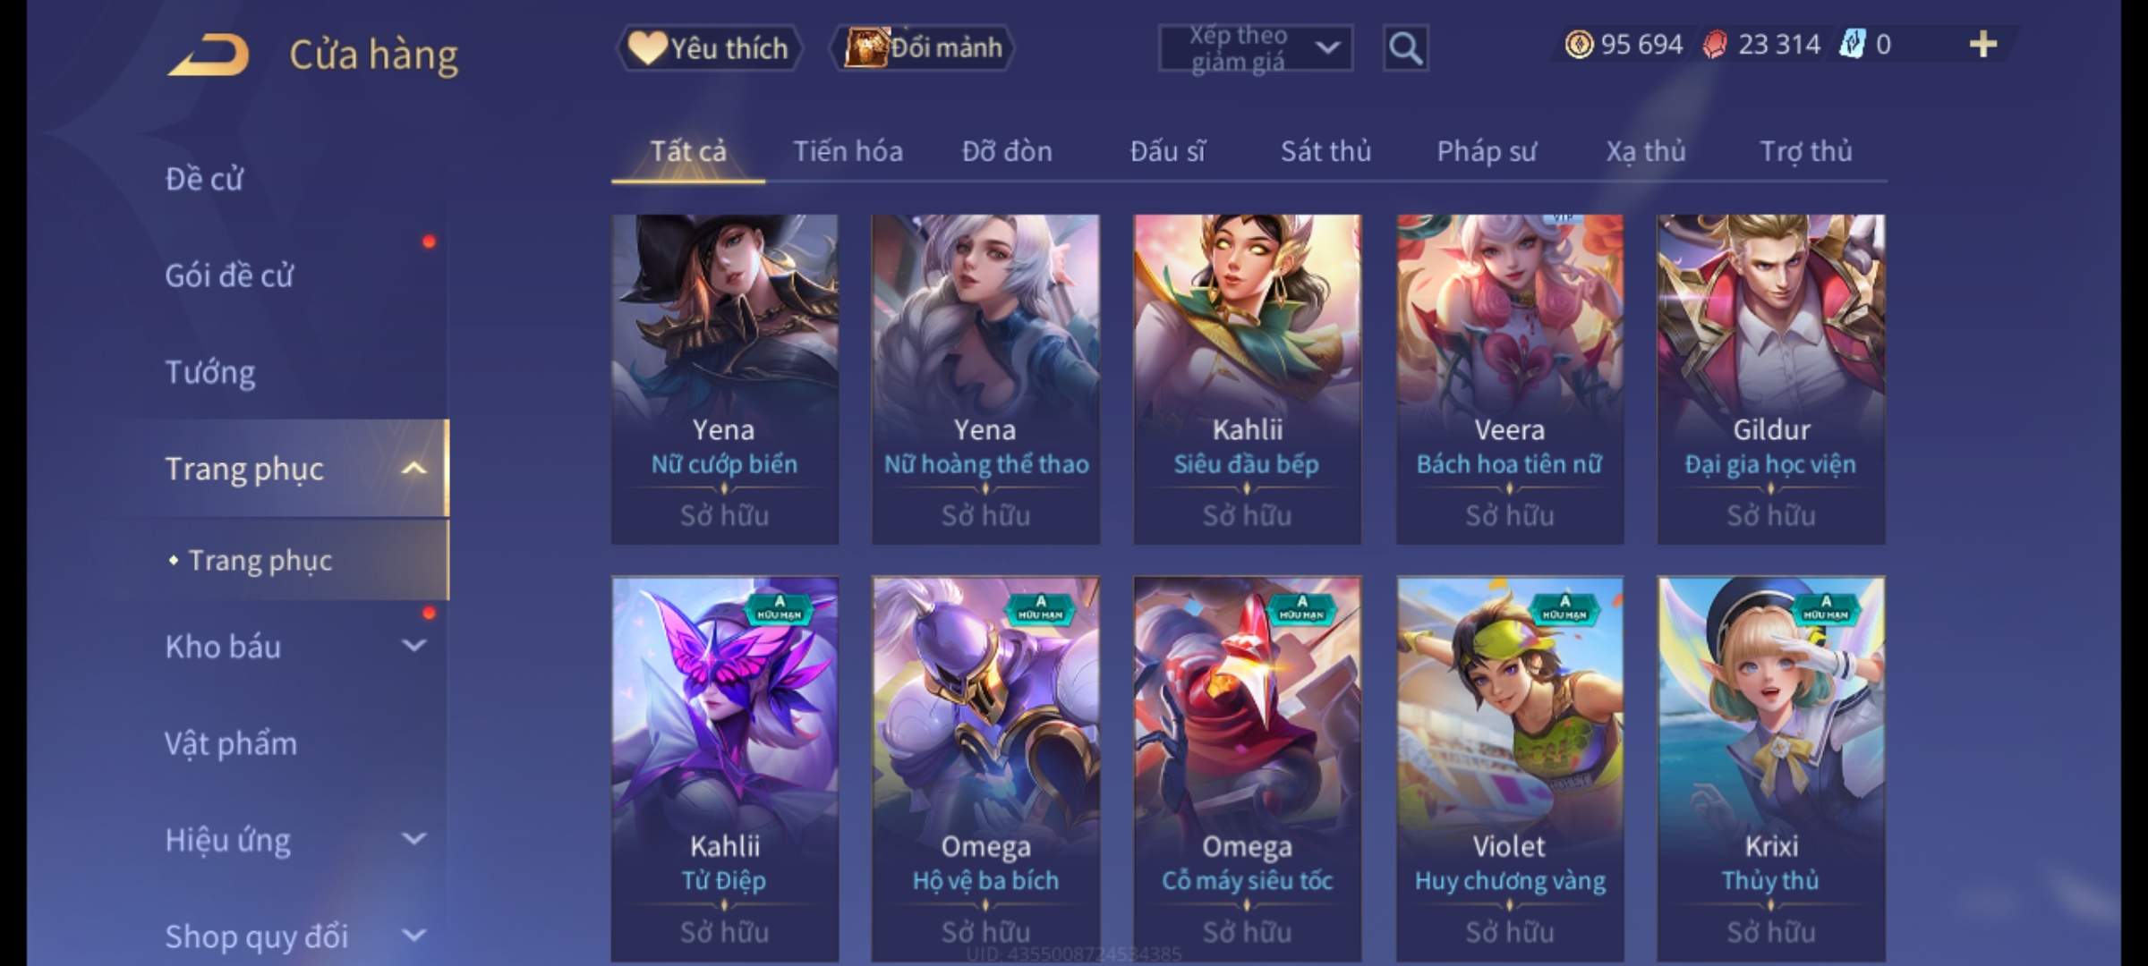Tap the blue voucher currency icon

point(1853,45)
